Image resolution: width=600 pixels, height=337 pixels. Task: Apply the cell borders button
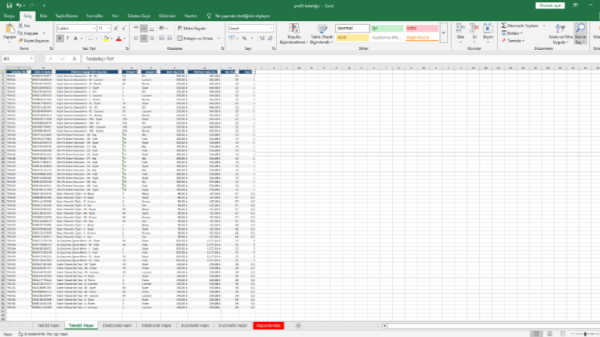[x=90, y=39]
